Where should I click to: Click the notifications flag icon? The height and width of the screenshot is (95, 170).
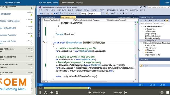tap(145, 7)
